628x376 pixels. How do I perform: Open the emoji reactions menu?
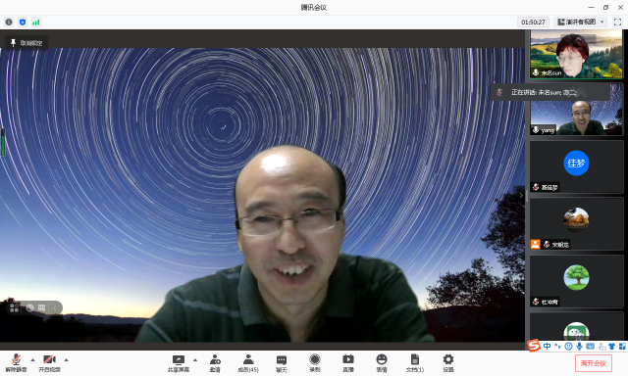click(x=382, y=363)
